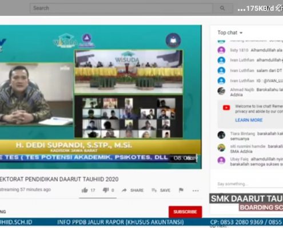283x228 pixels.
Task: Click the H. DEDI SUPANDI name banner
Action: (101, 147)
